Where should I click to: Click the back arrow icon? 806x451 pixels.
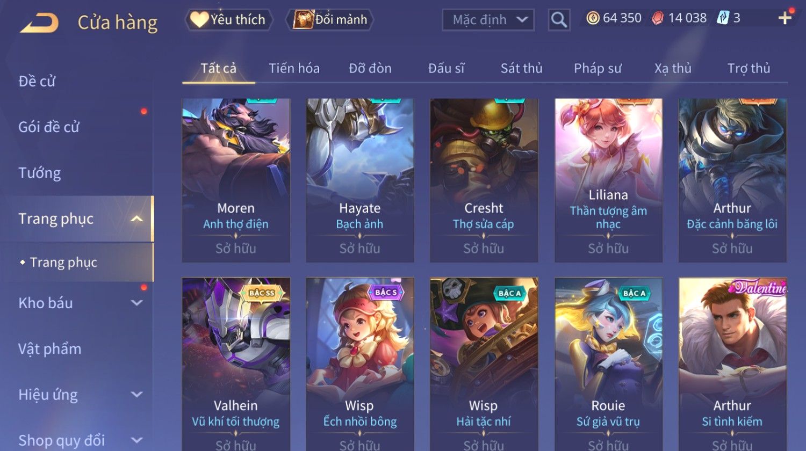39,23
